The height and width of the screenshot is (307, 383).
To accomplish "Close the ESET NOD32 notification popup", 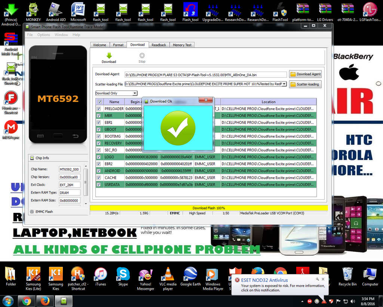I will (x=323, y=279).
